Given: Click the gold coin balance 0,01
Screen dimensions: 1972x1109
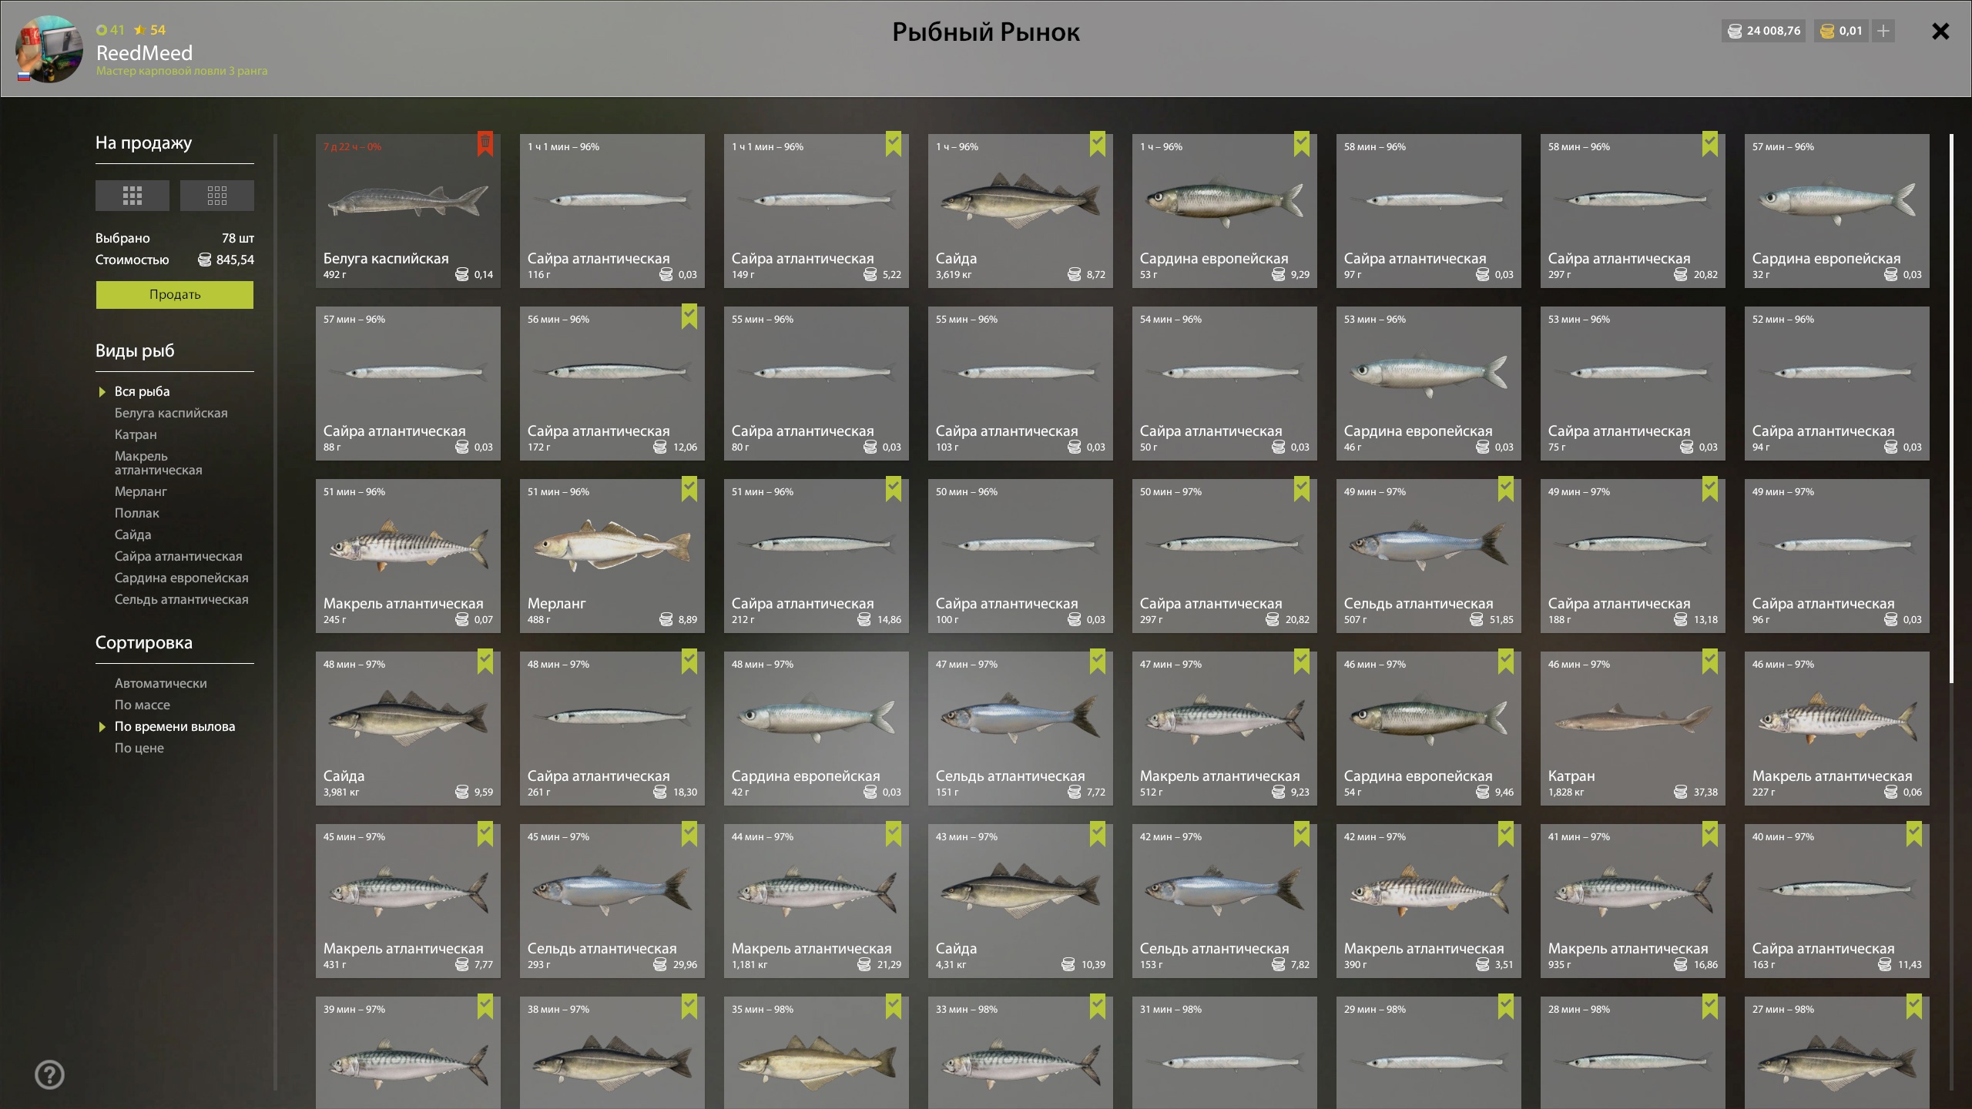Looking at the screenshot, I should [1841, 31].
